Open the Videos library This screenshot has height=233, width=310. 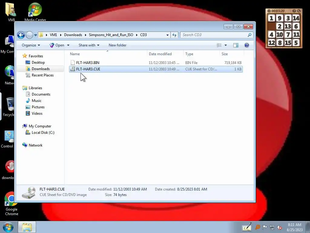point(37,113)
